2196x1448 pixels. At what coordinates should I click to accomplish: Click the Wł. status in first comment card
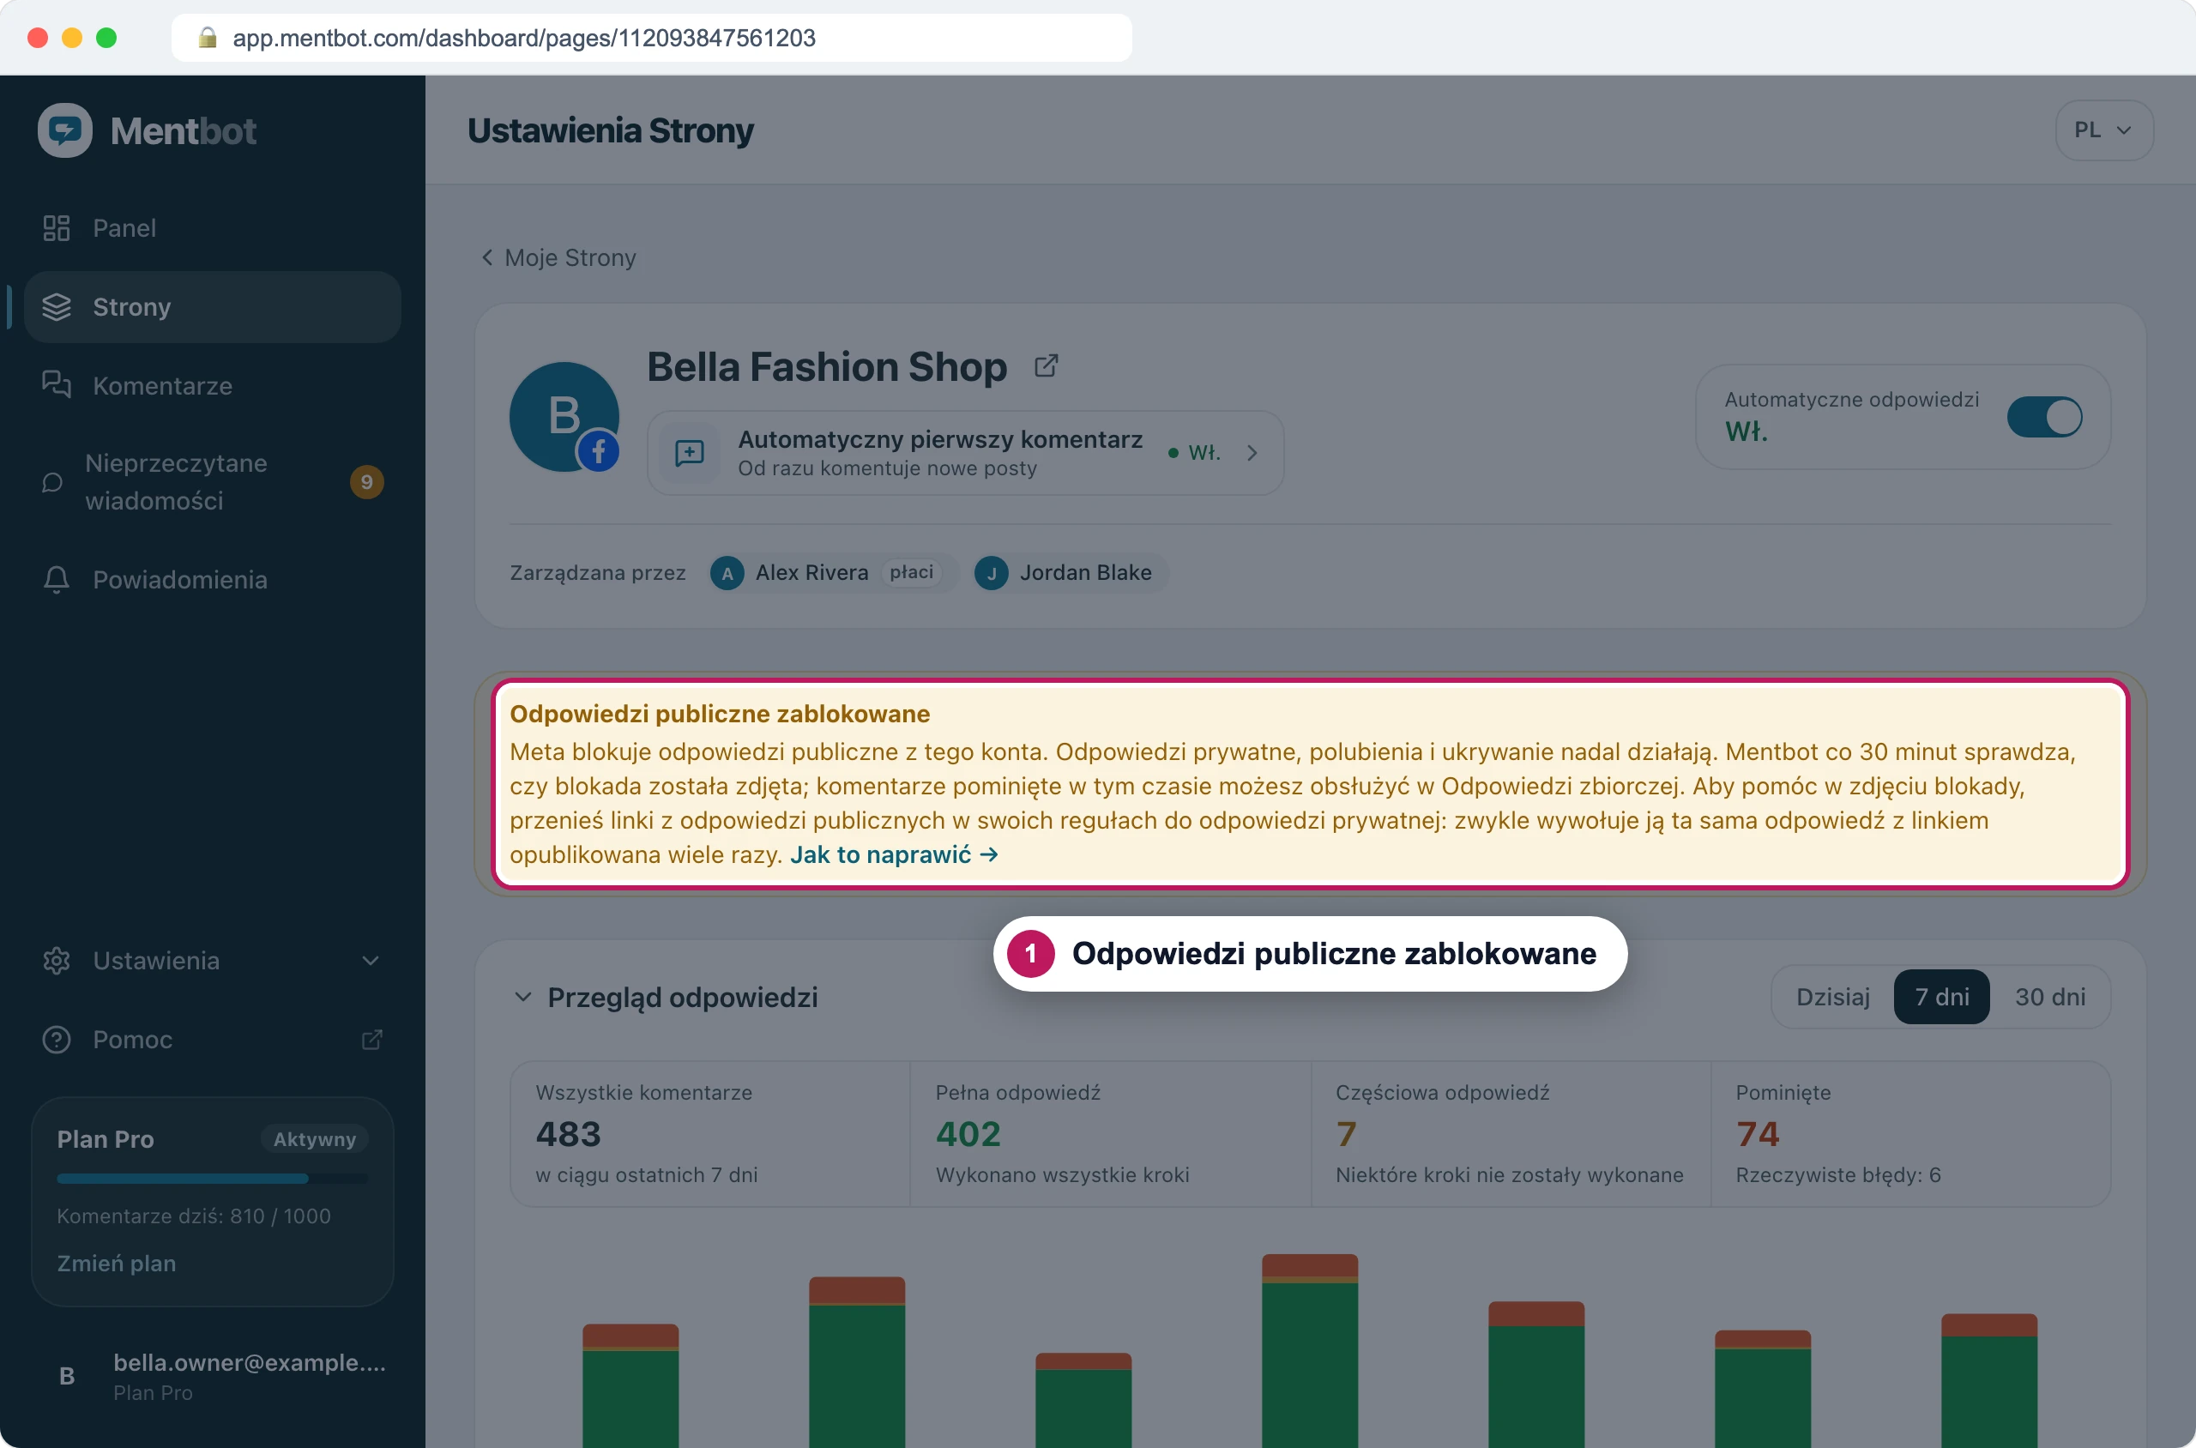pyautogui.click(x=1194, y=453)
